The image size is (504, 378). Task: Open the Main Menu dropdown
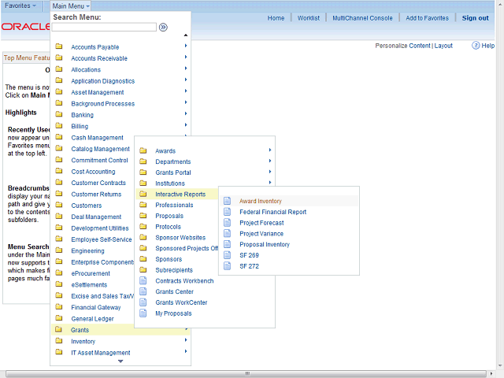(71, 6)
